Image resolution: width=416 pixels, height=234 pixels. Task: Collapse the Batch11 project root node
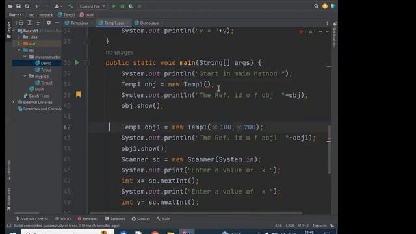[x=13, y=31]
